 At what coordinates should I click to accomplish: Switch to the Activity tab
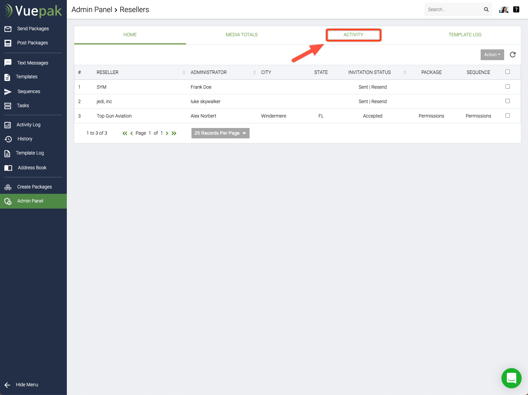coord(353,35)
